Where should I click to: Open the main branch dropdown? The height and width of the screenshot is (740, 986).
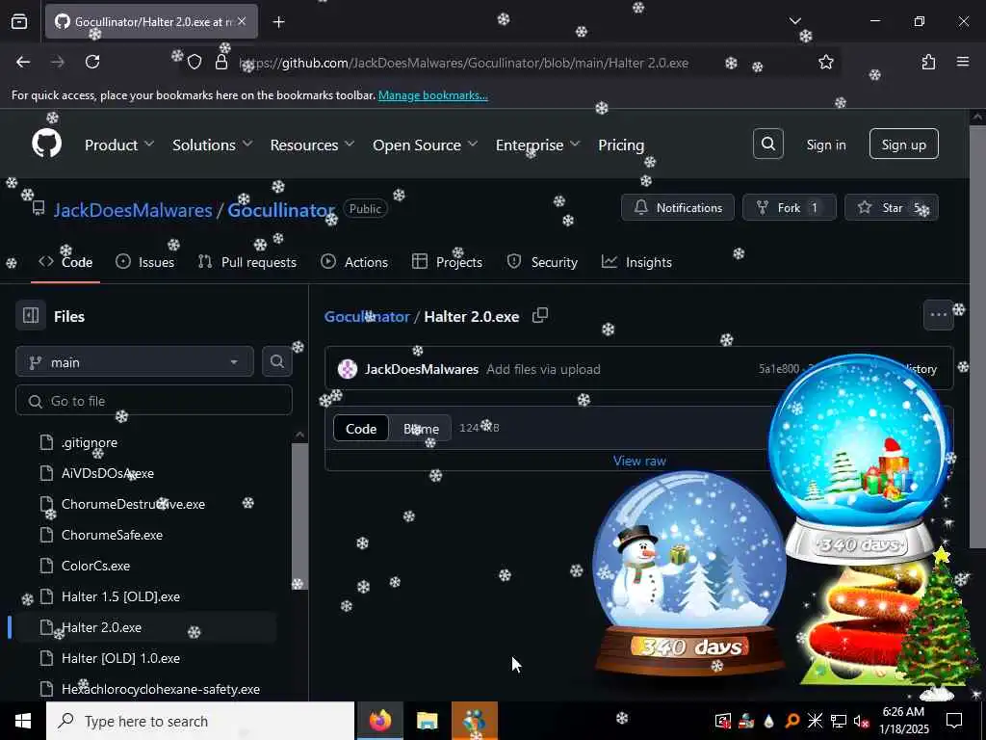tap(135, 362)
